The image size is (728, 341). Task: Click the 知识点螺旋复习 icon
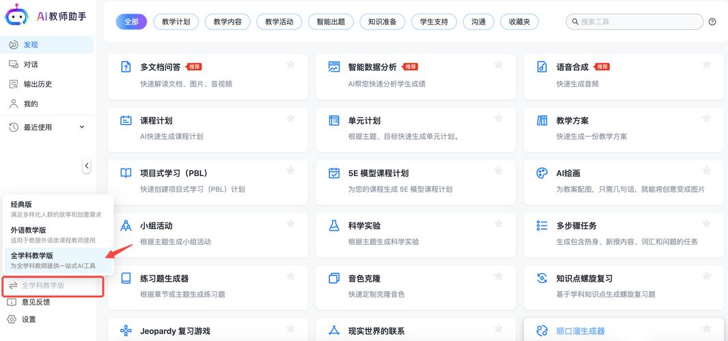[x=542, y=278]
